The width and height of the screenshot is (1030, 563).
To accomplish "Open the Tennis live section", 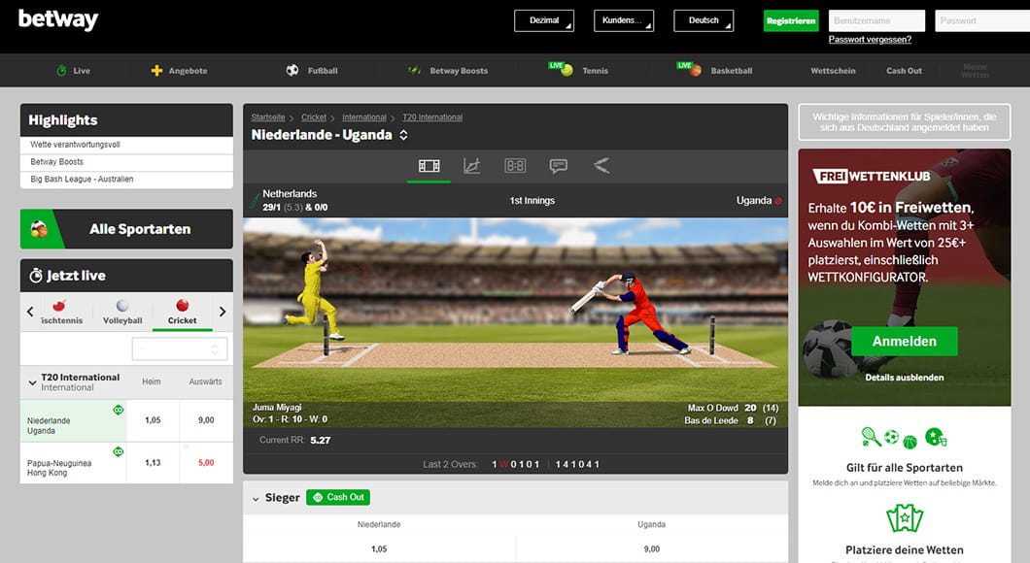I will (579, 70).
